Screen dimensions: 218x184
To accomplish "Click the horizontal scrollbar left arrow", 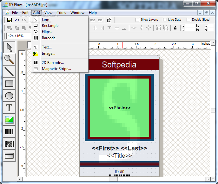I will pos(20,179).
